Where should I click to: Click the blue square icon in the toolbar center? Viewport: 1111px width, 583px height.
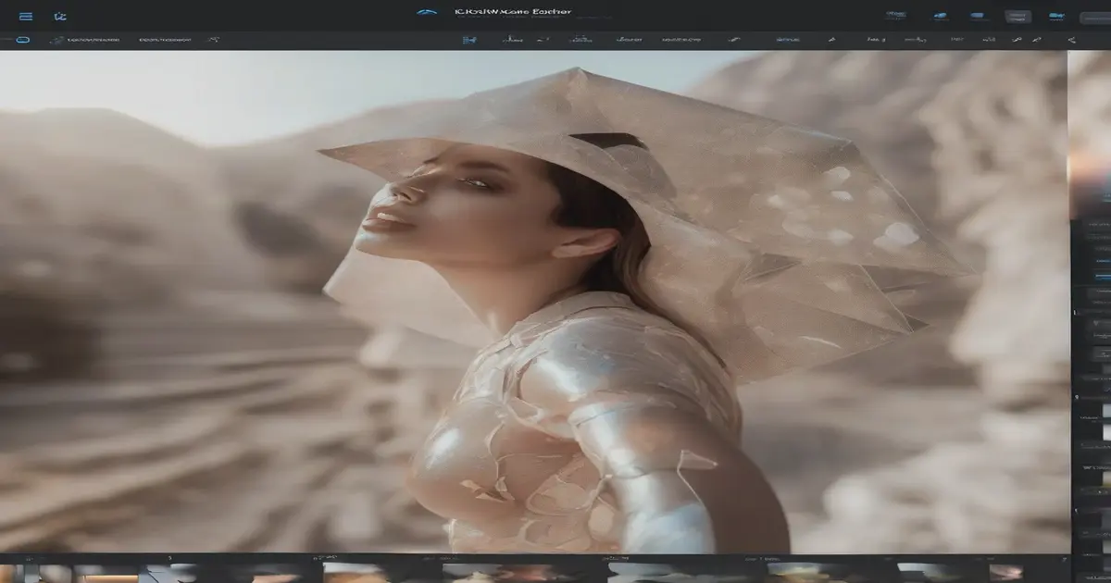pos(469,40)
